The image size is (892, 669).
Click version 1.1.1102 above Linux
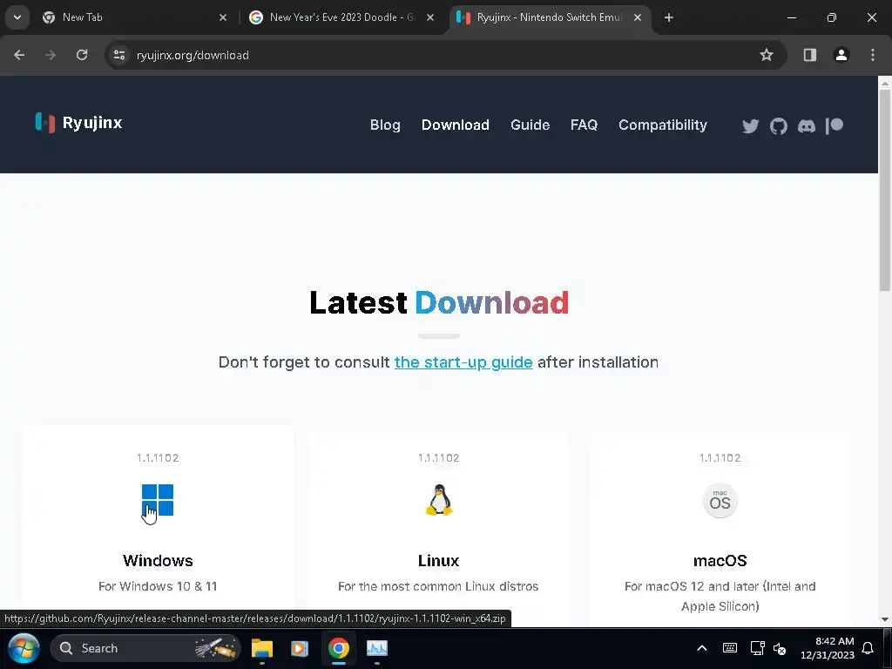point(439,458)
